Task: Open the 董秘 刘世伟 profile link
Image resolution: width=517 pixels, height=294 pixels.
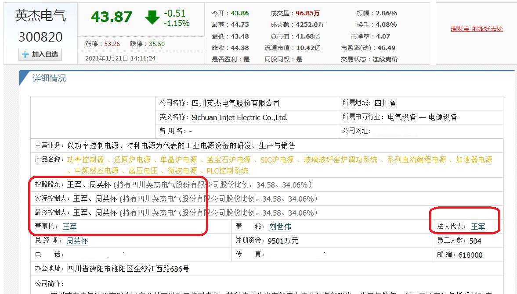Action: click(280, 227)
